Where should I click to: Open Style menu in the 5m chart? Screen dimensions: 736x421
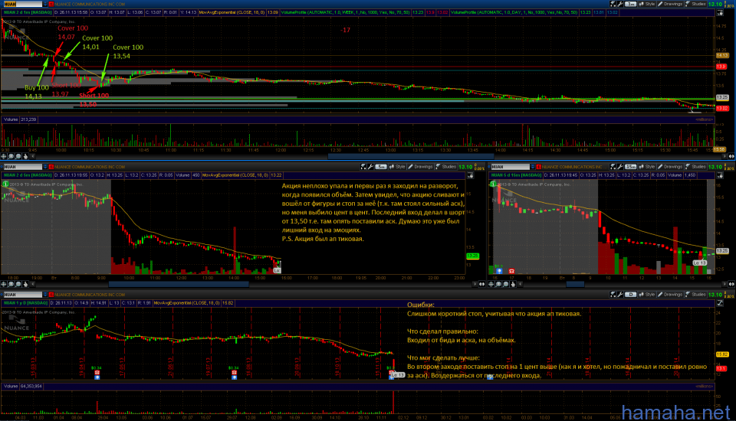(x=397, y=167)
